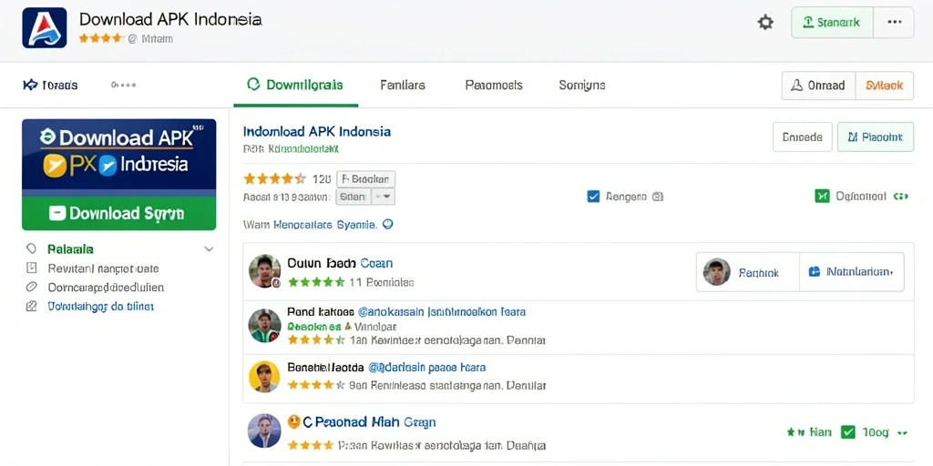Click the green Plaooink button

[876, 137]
